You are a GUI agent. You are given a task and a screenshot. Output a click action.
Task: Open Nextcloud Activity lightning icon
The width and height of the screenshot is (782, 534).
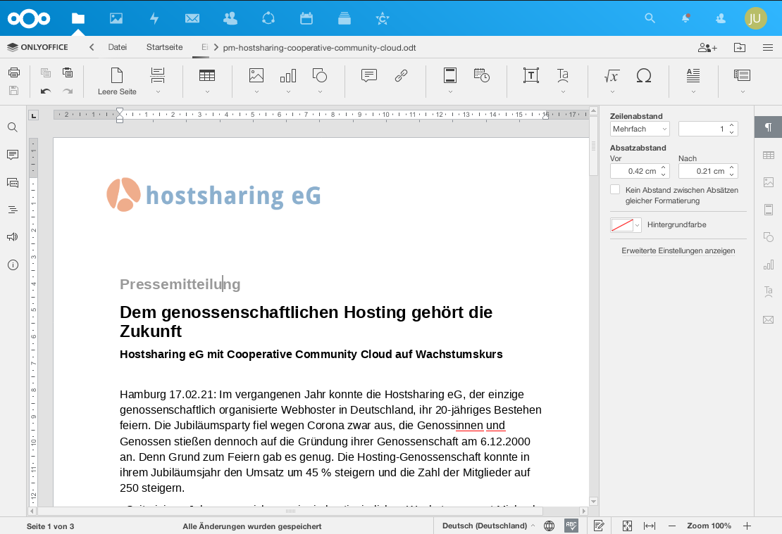pos(154,18)
